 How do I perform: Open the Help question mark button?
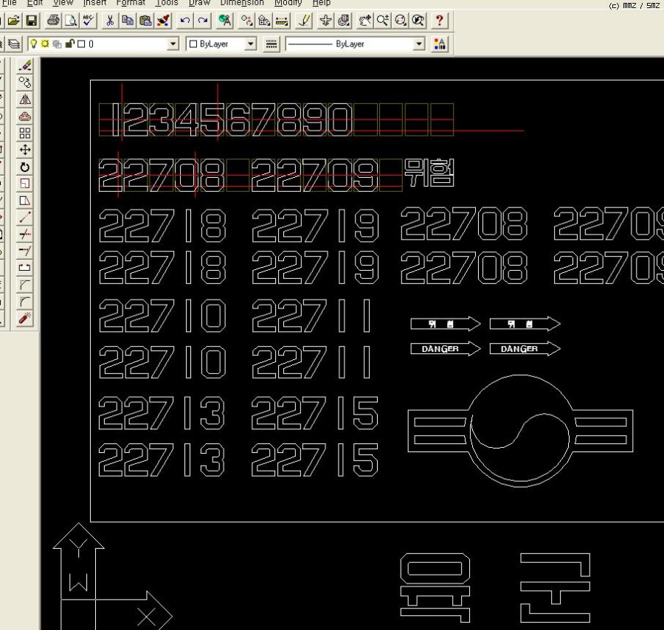[x=439, y=21]
